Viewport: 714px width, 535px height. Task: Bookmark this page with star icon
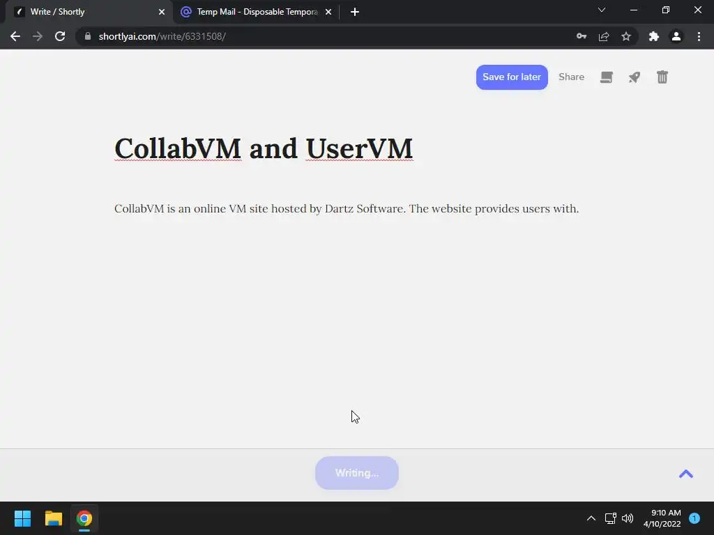[626, 36]
